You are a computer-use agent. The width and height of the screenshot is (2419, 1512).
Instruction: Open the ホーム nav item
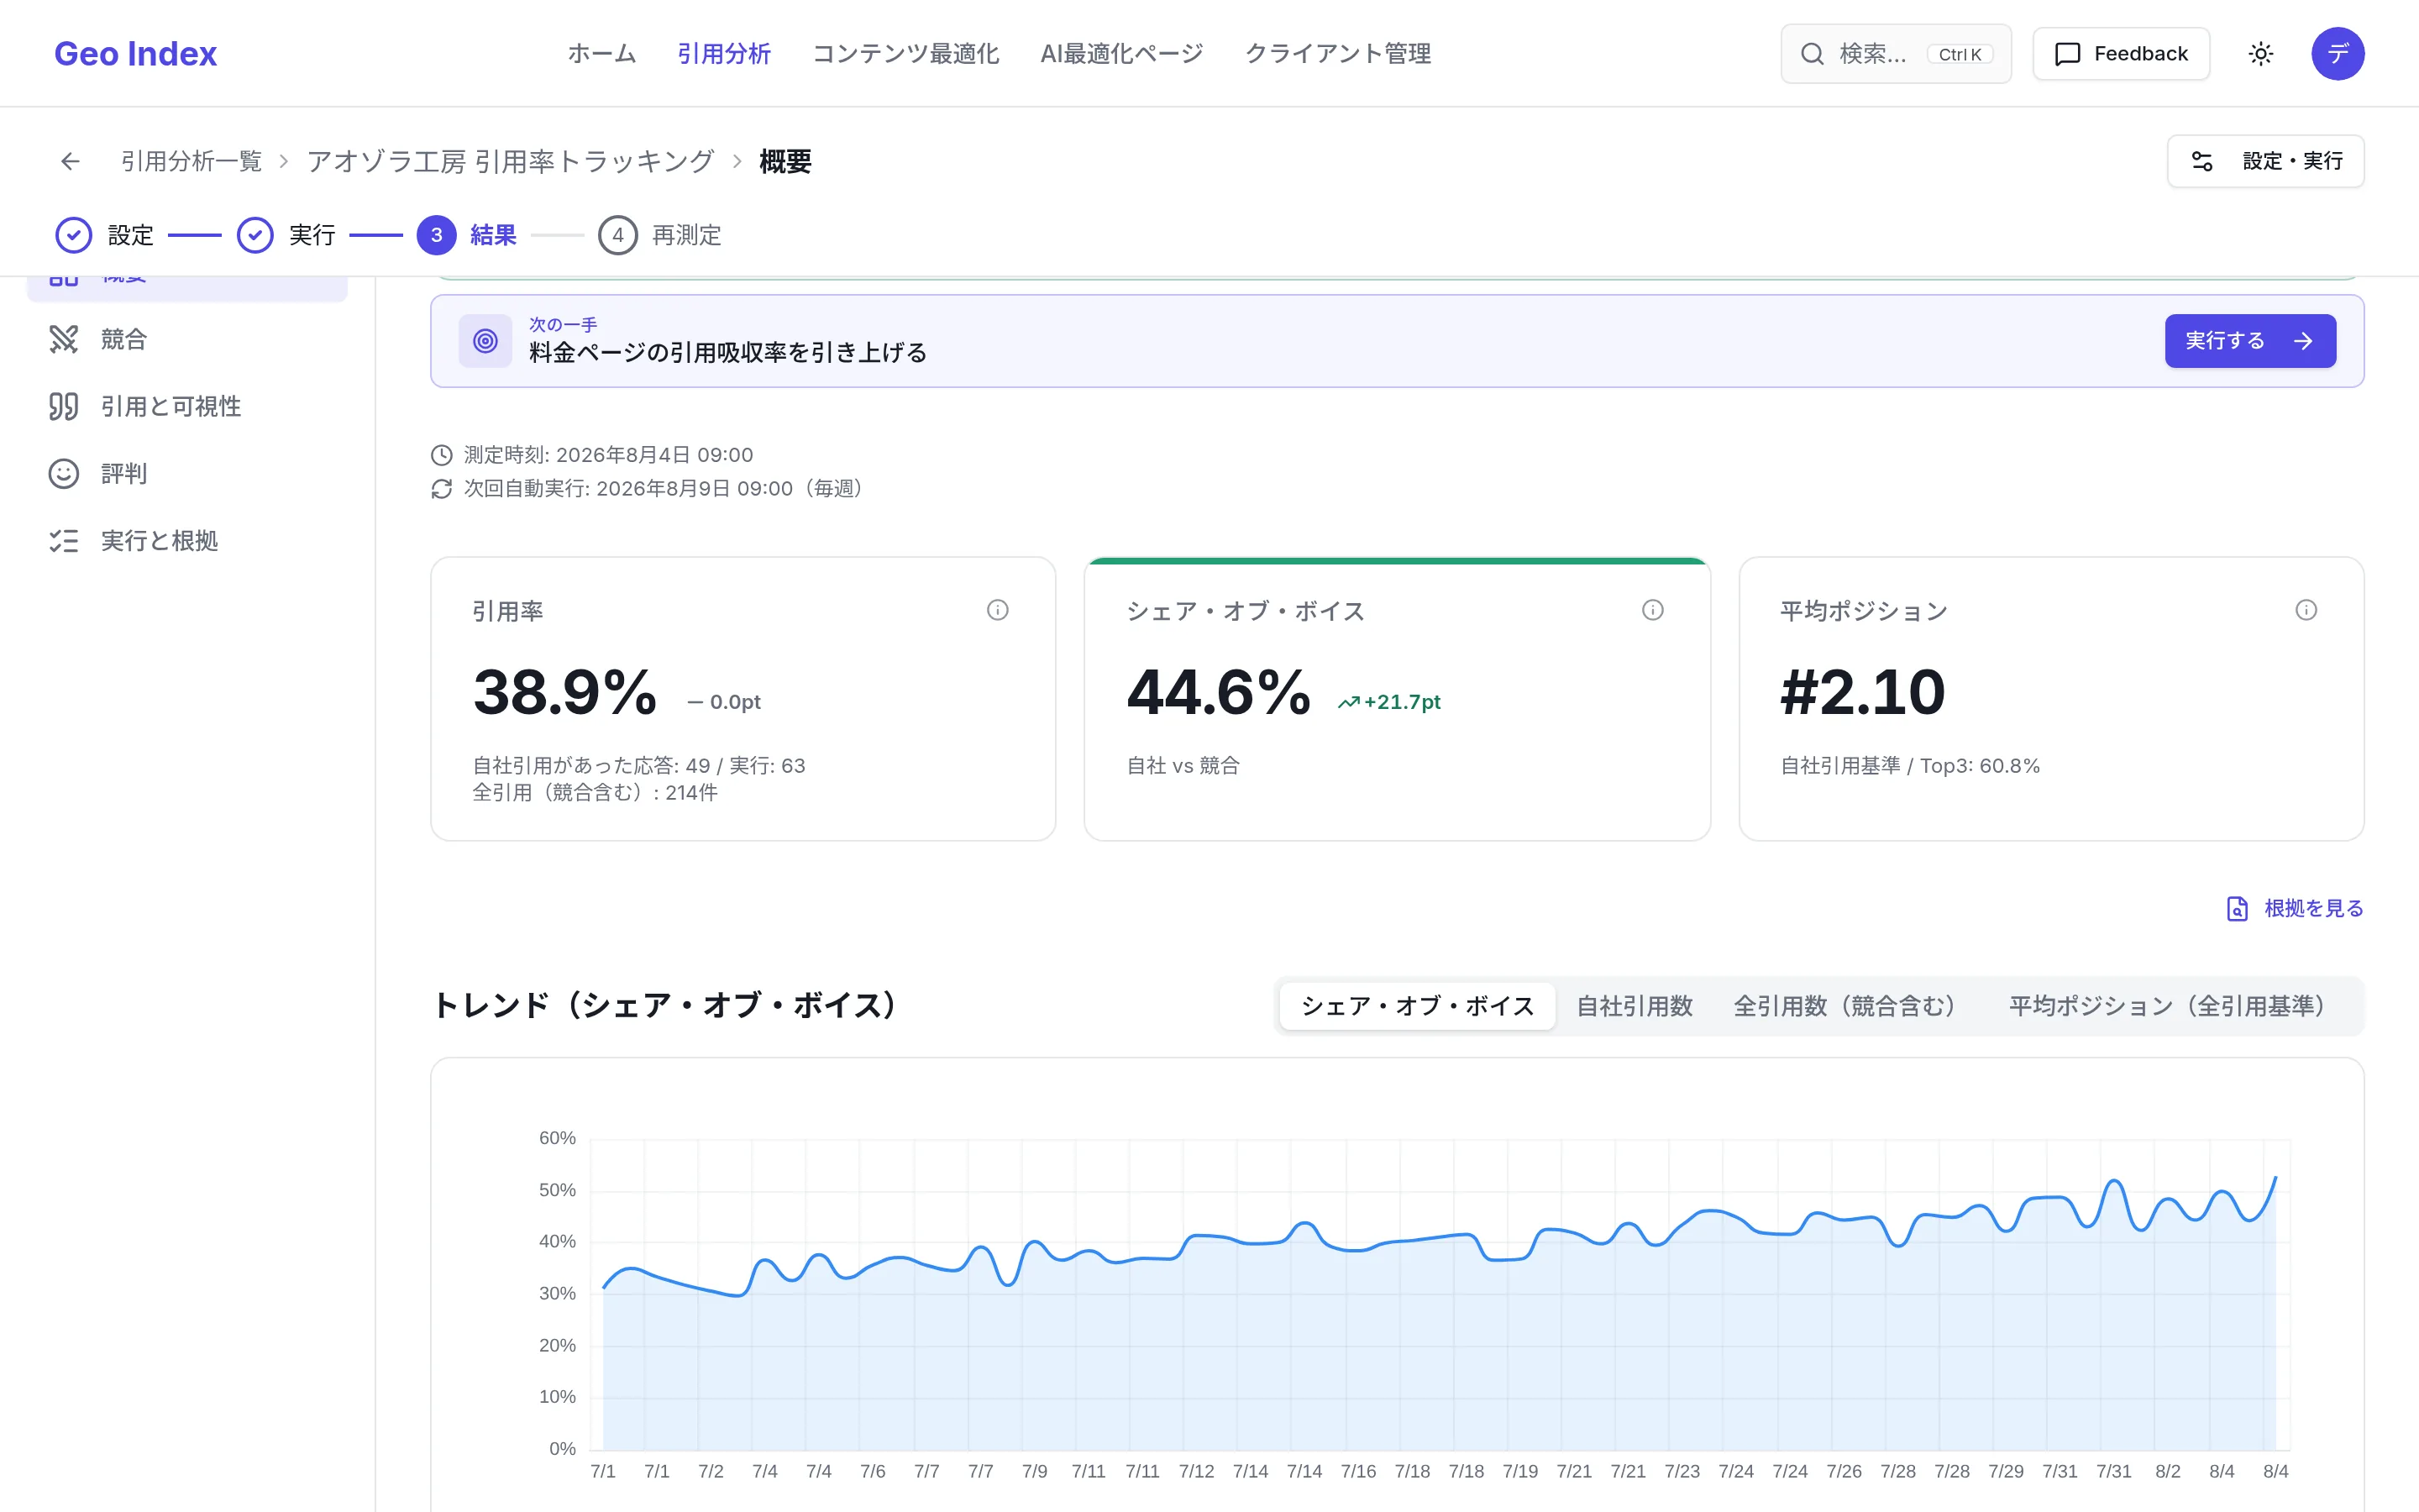coord(601,53)
